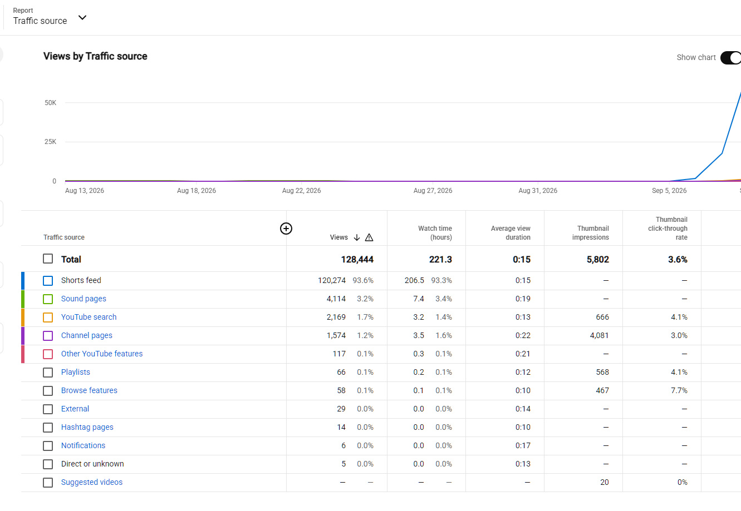Toggle the YouTube search orange checkbox
This screenshot has height=511, width=741.
[48, 317]
